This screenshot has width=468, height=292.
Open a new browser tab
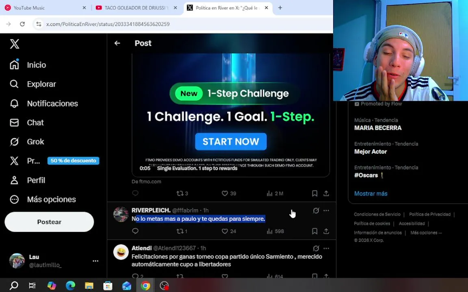[x=280, y=8]
